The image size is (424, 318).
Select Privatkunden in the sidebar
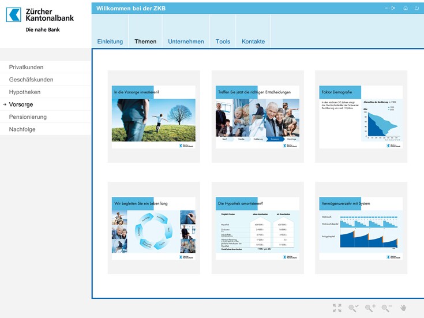coord(46,67)
